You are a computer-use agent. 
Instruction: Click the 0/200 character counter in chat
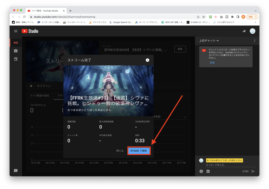(x=245, y=171)
